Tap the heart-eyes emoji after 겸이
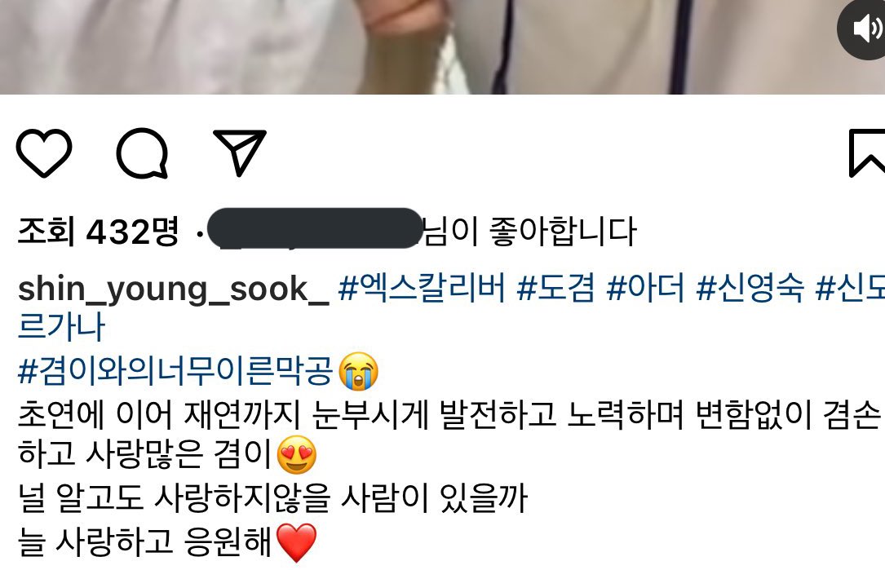885x570 pixels. [296, 454]
